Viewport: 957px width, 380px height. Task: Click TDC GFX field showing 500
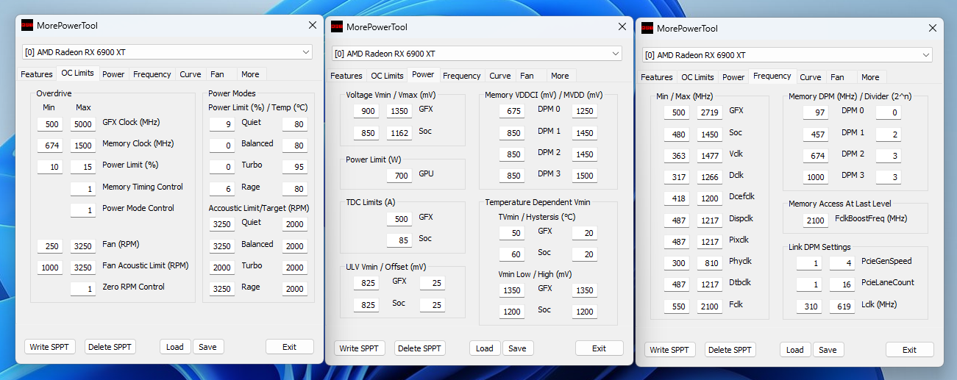tap(399, 218)
